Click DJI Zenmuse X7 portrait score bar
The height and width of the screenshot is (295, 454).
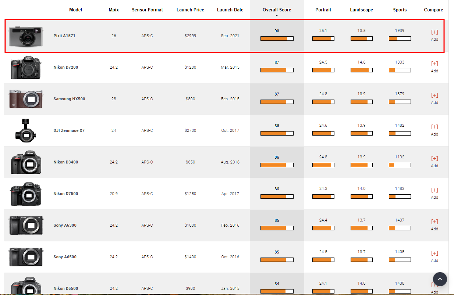click(323, 133)
